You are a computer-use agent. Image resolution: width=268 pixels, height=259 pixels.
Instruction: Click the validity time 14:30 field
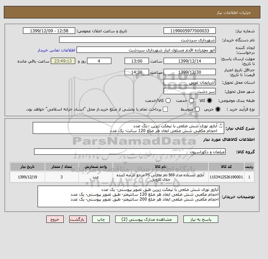pyautogui.click(x=137, y=72)
